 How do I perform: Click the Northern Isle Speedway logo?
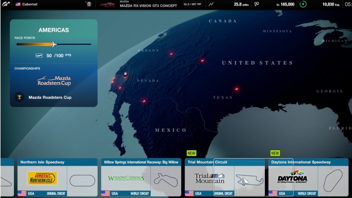(42, 178)
